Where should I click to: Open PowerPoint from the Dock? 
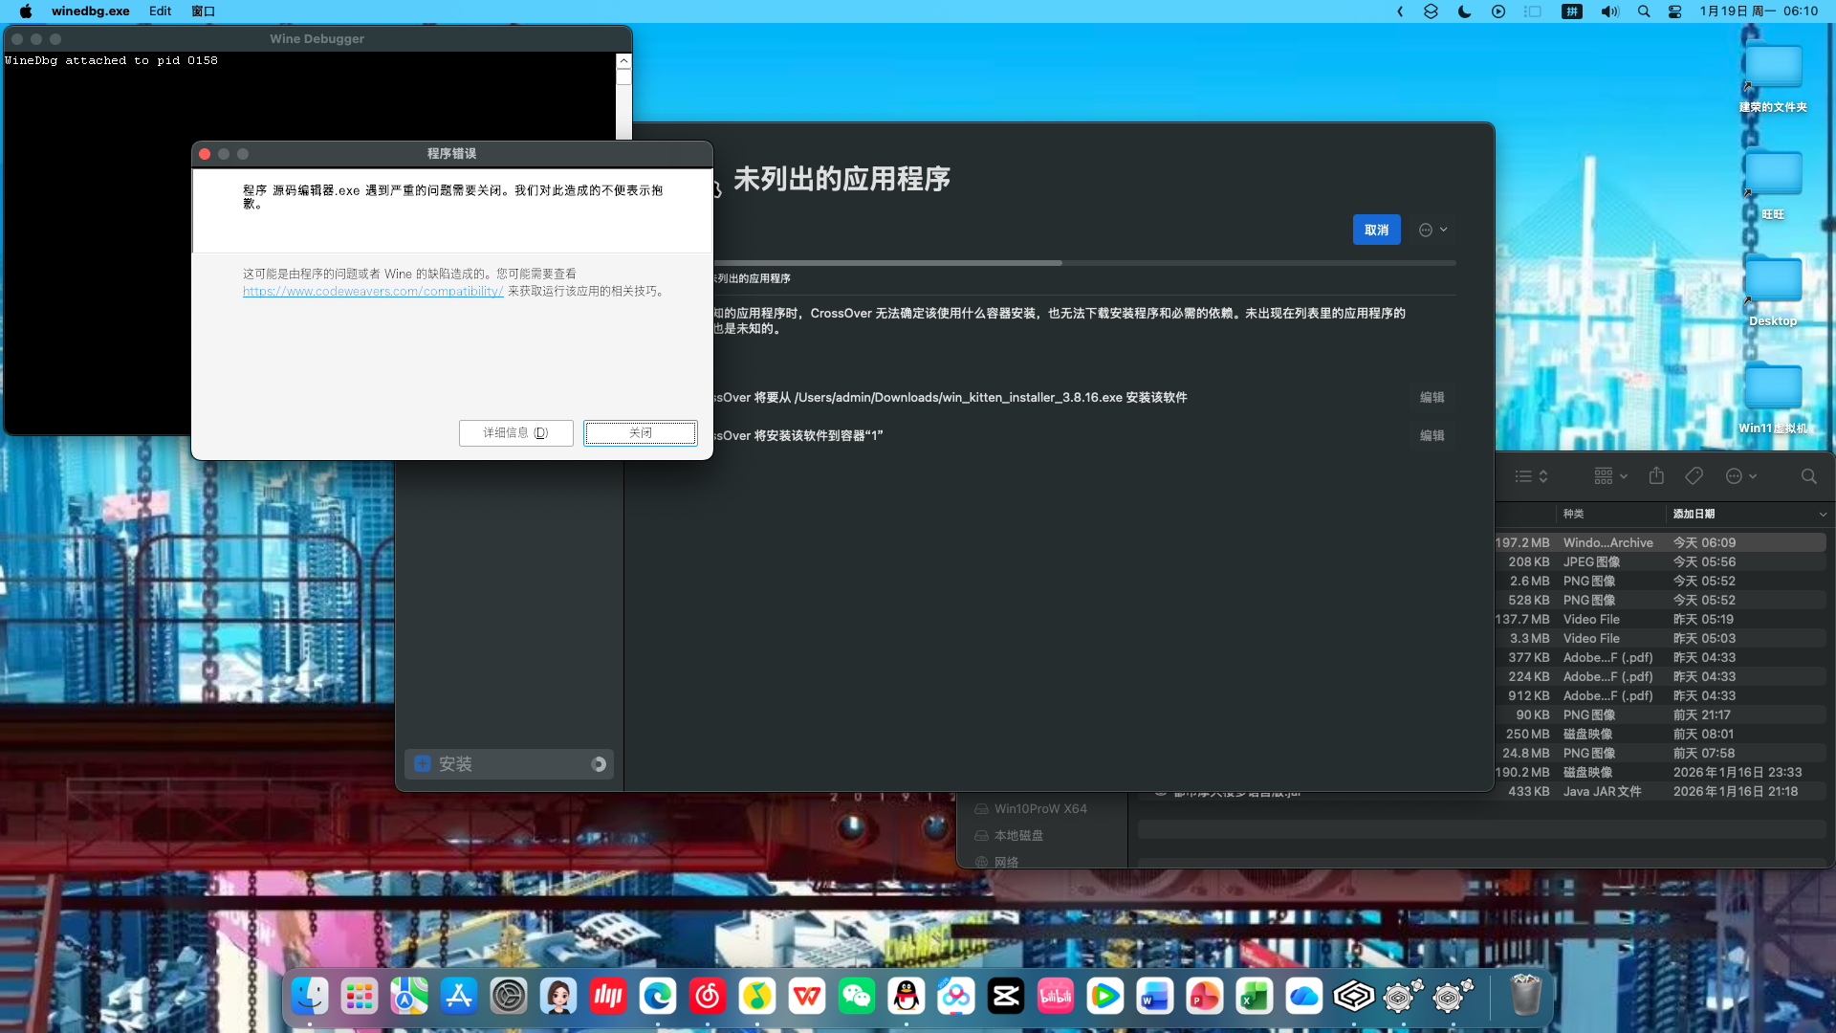point(1205,997)
